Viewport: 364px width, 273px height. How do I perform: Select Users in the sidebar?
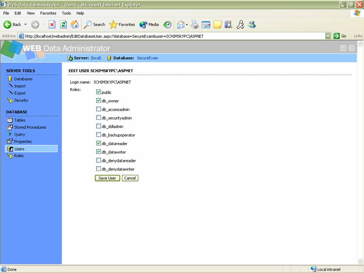32,149
